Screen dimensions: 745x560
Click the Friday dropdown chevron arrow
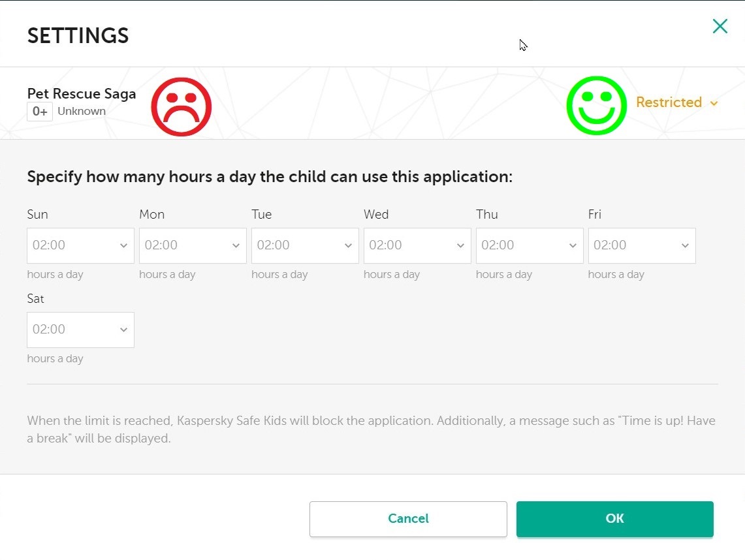click(x=685, y=246)
